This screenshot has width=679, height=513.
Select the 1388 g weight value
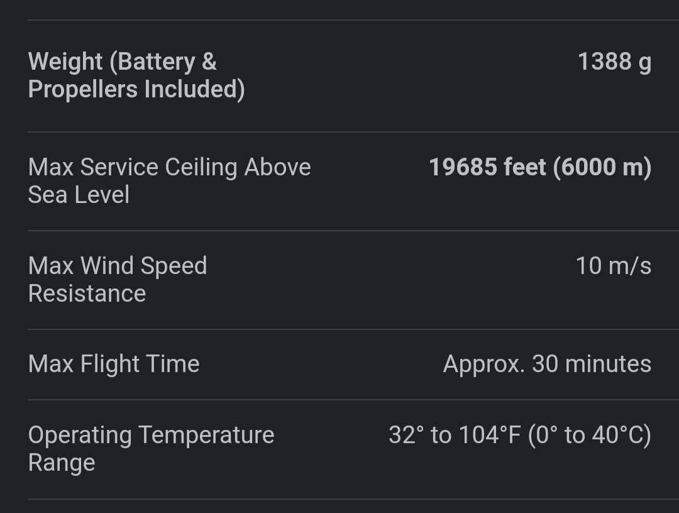tap(614, 62)
